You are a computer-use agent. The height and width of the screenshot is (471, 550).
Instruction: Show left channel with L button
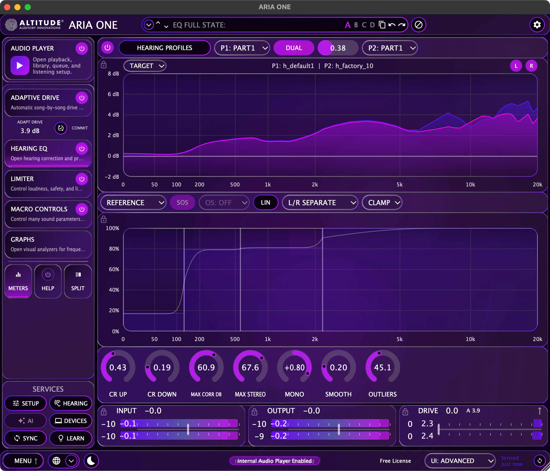(516, 66)
